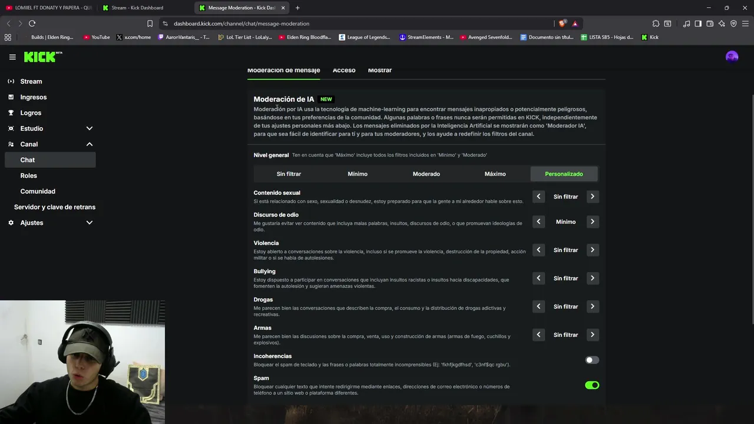Click the Ingresos sidebar icon
Screen dimensions: 754x424
coord(11,97)
